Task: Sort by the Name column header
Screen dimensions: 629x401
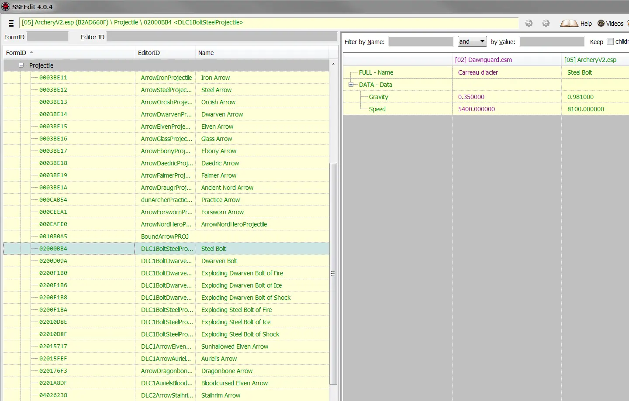Action: click(x=262, y=53)
